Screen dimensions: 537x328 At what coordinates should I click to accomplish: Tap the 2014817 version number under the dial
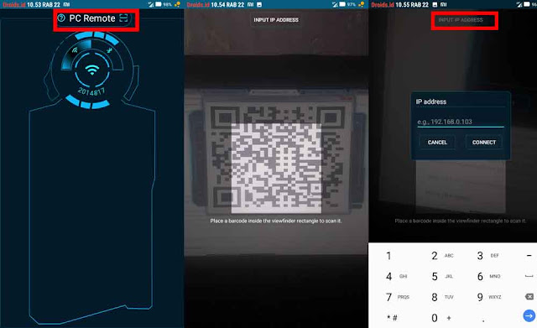coord(91,91)
